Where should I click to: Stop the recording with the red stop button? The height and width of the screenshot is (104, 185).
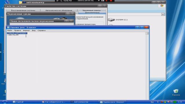pyautogui.click(x=111, y=1)
